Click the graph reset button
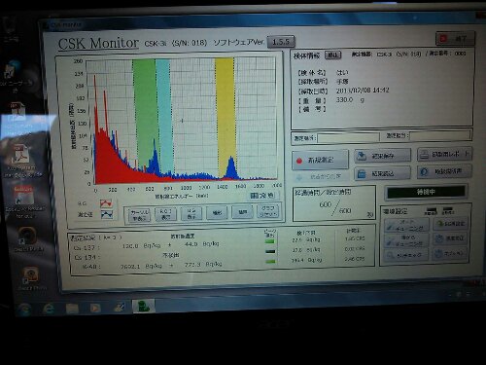Image resolution: width=486 pixels, height=365 pixels. tap(267, 211)
